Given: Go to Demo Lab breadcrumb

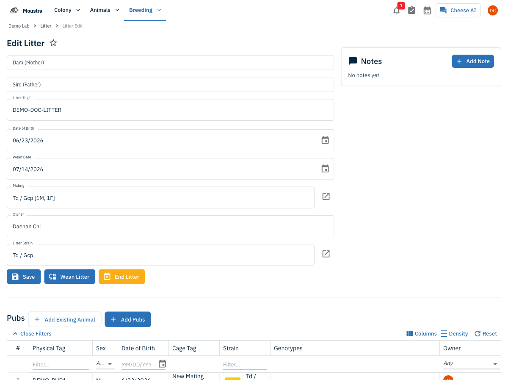Looking at the screenshot, I should 19,26.
